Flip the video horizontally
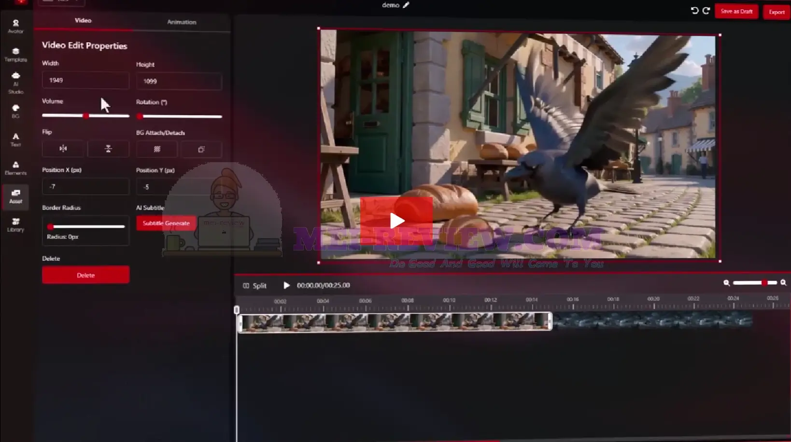Viewport: 791px width, 442px height. tap(63, 149)
